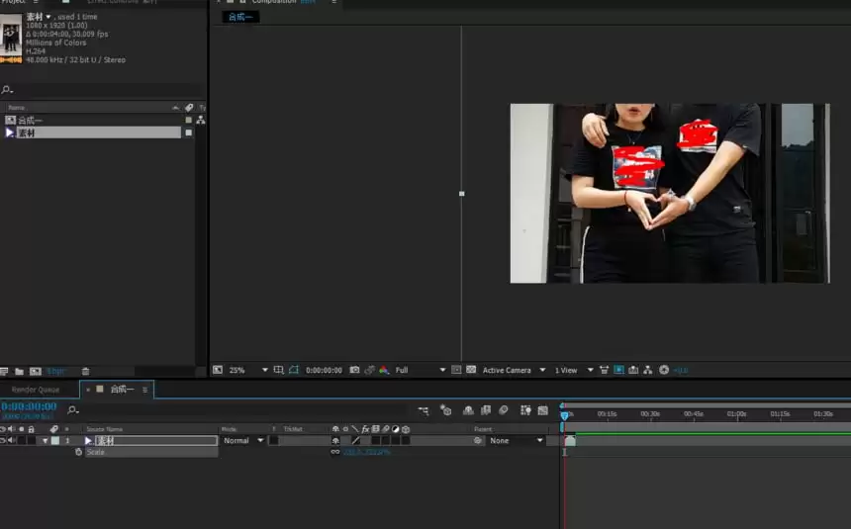
Task: Click the current-time indicator on the timeline ruler
Action: 564,415
